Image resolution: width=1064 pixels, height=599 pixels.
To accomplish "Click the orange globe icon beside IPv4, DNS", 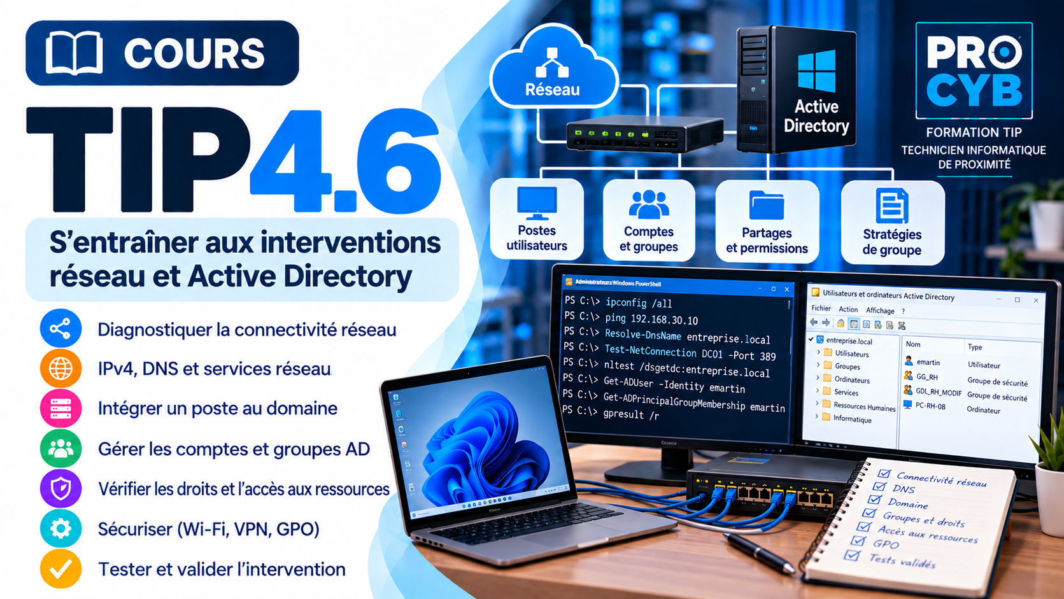I will (60, 368).
